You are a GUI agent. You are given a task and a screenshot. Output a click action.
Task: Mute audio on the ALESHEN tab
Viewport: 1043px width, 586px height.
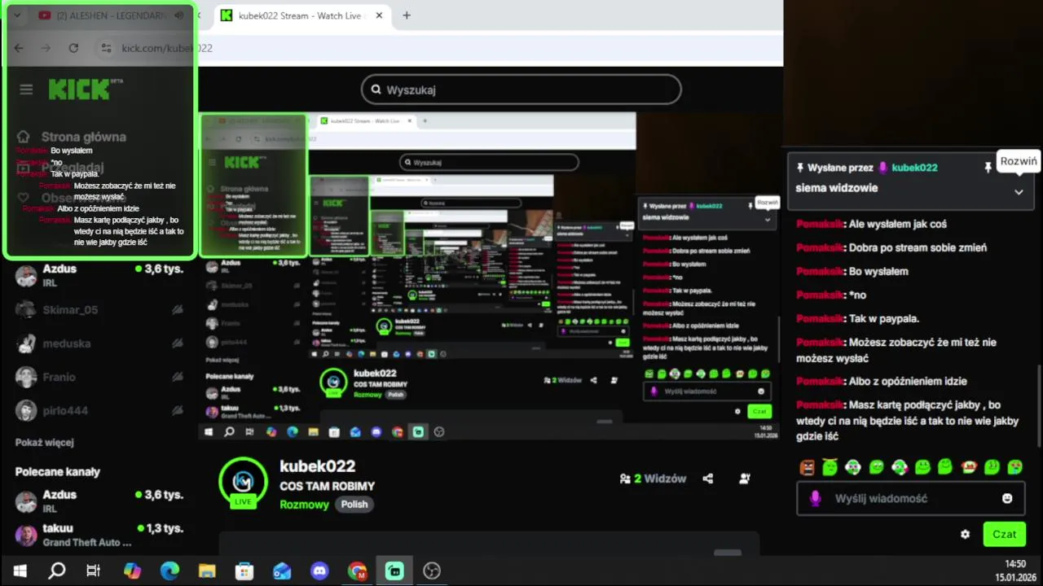pyautogui.click(x=179, y=15)
